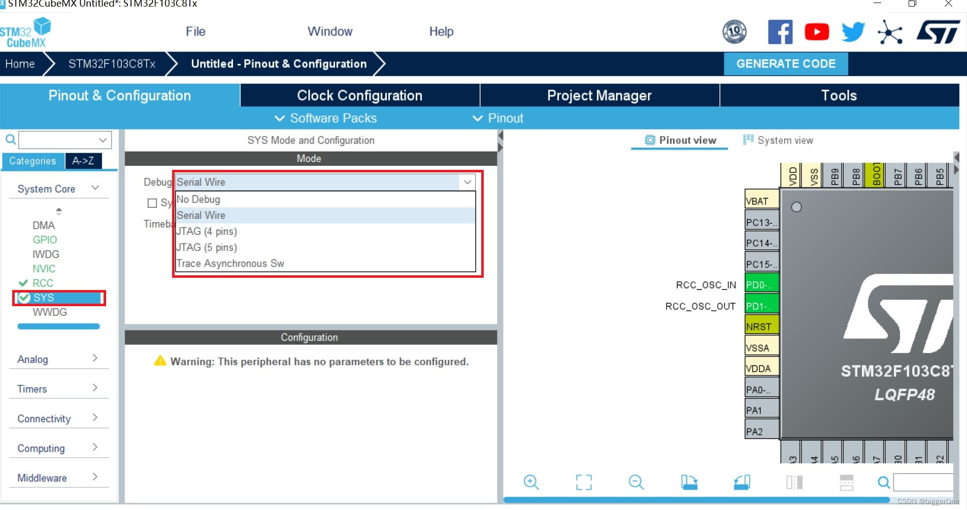
Task: Switch to Project Manager tab
Action: [x=599, y=95]
